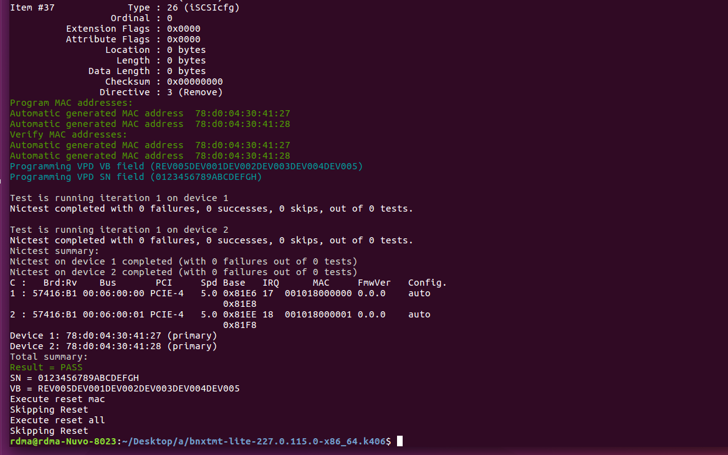Screen dimensions: 728x455
Task: Click the green 'Result = PASS' line
Action: (x=46, y=367)
